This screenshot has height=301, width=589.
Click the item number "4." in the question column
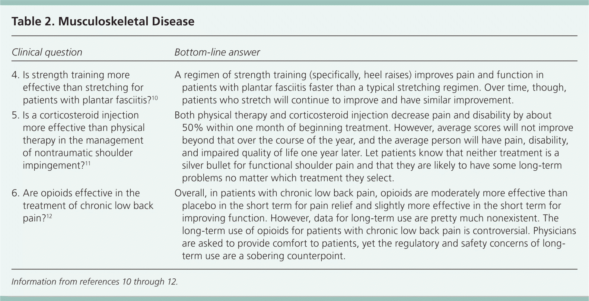[x=15, y=75]
